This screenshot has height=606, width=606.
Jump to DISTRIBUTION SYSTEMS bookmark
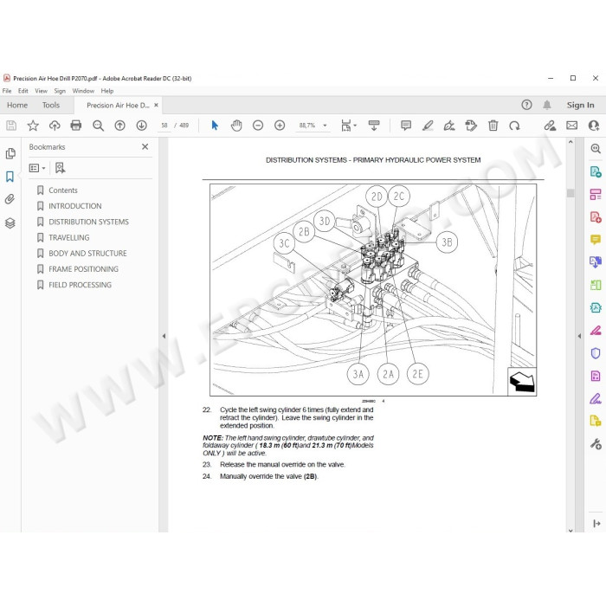coord(88,222)
